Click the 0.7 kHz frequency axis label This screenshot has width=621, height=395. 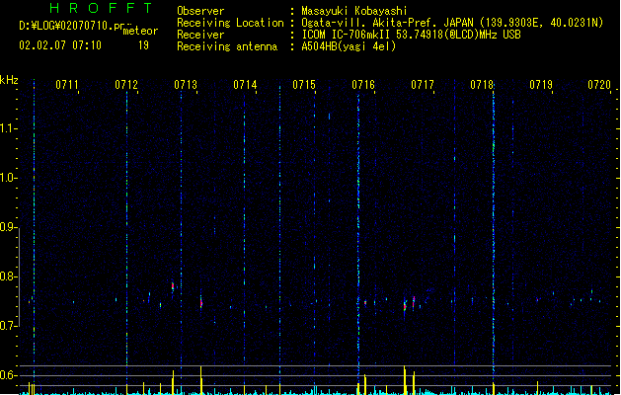[x=8, y=326]
